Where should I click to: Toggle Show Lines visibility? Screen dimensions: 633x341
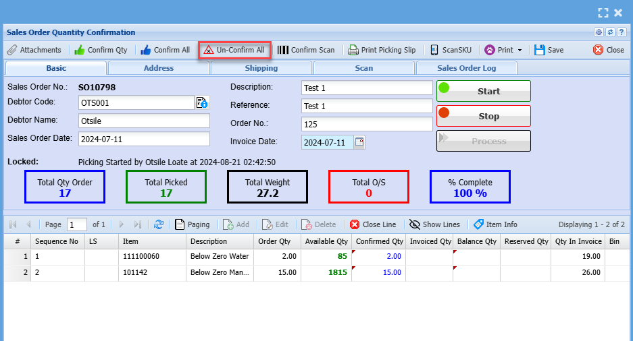click(x=434, y=224)
